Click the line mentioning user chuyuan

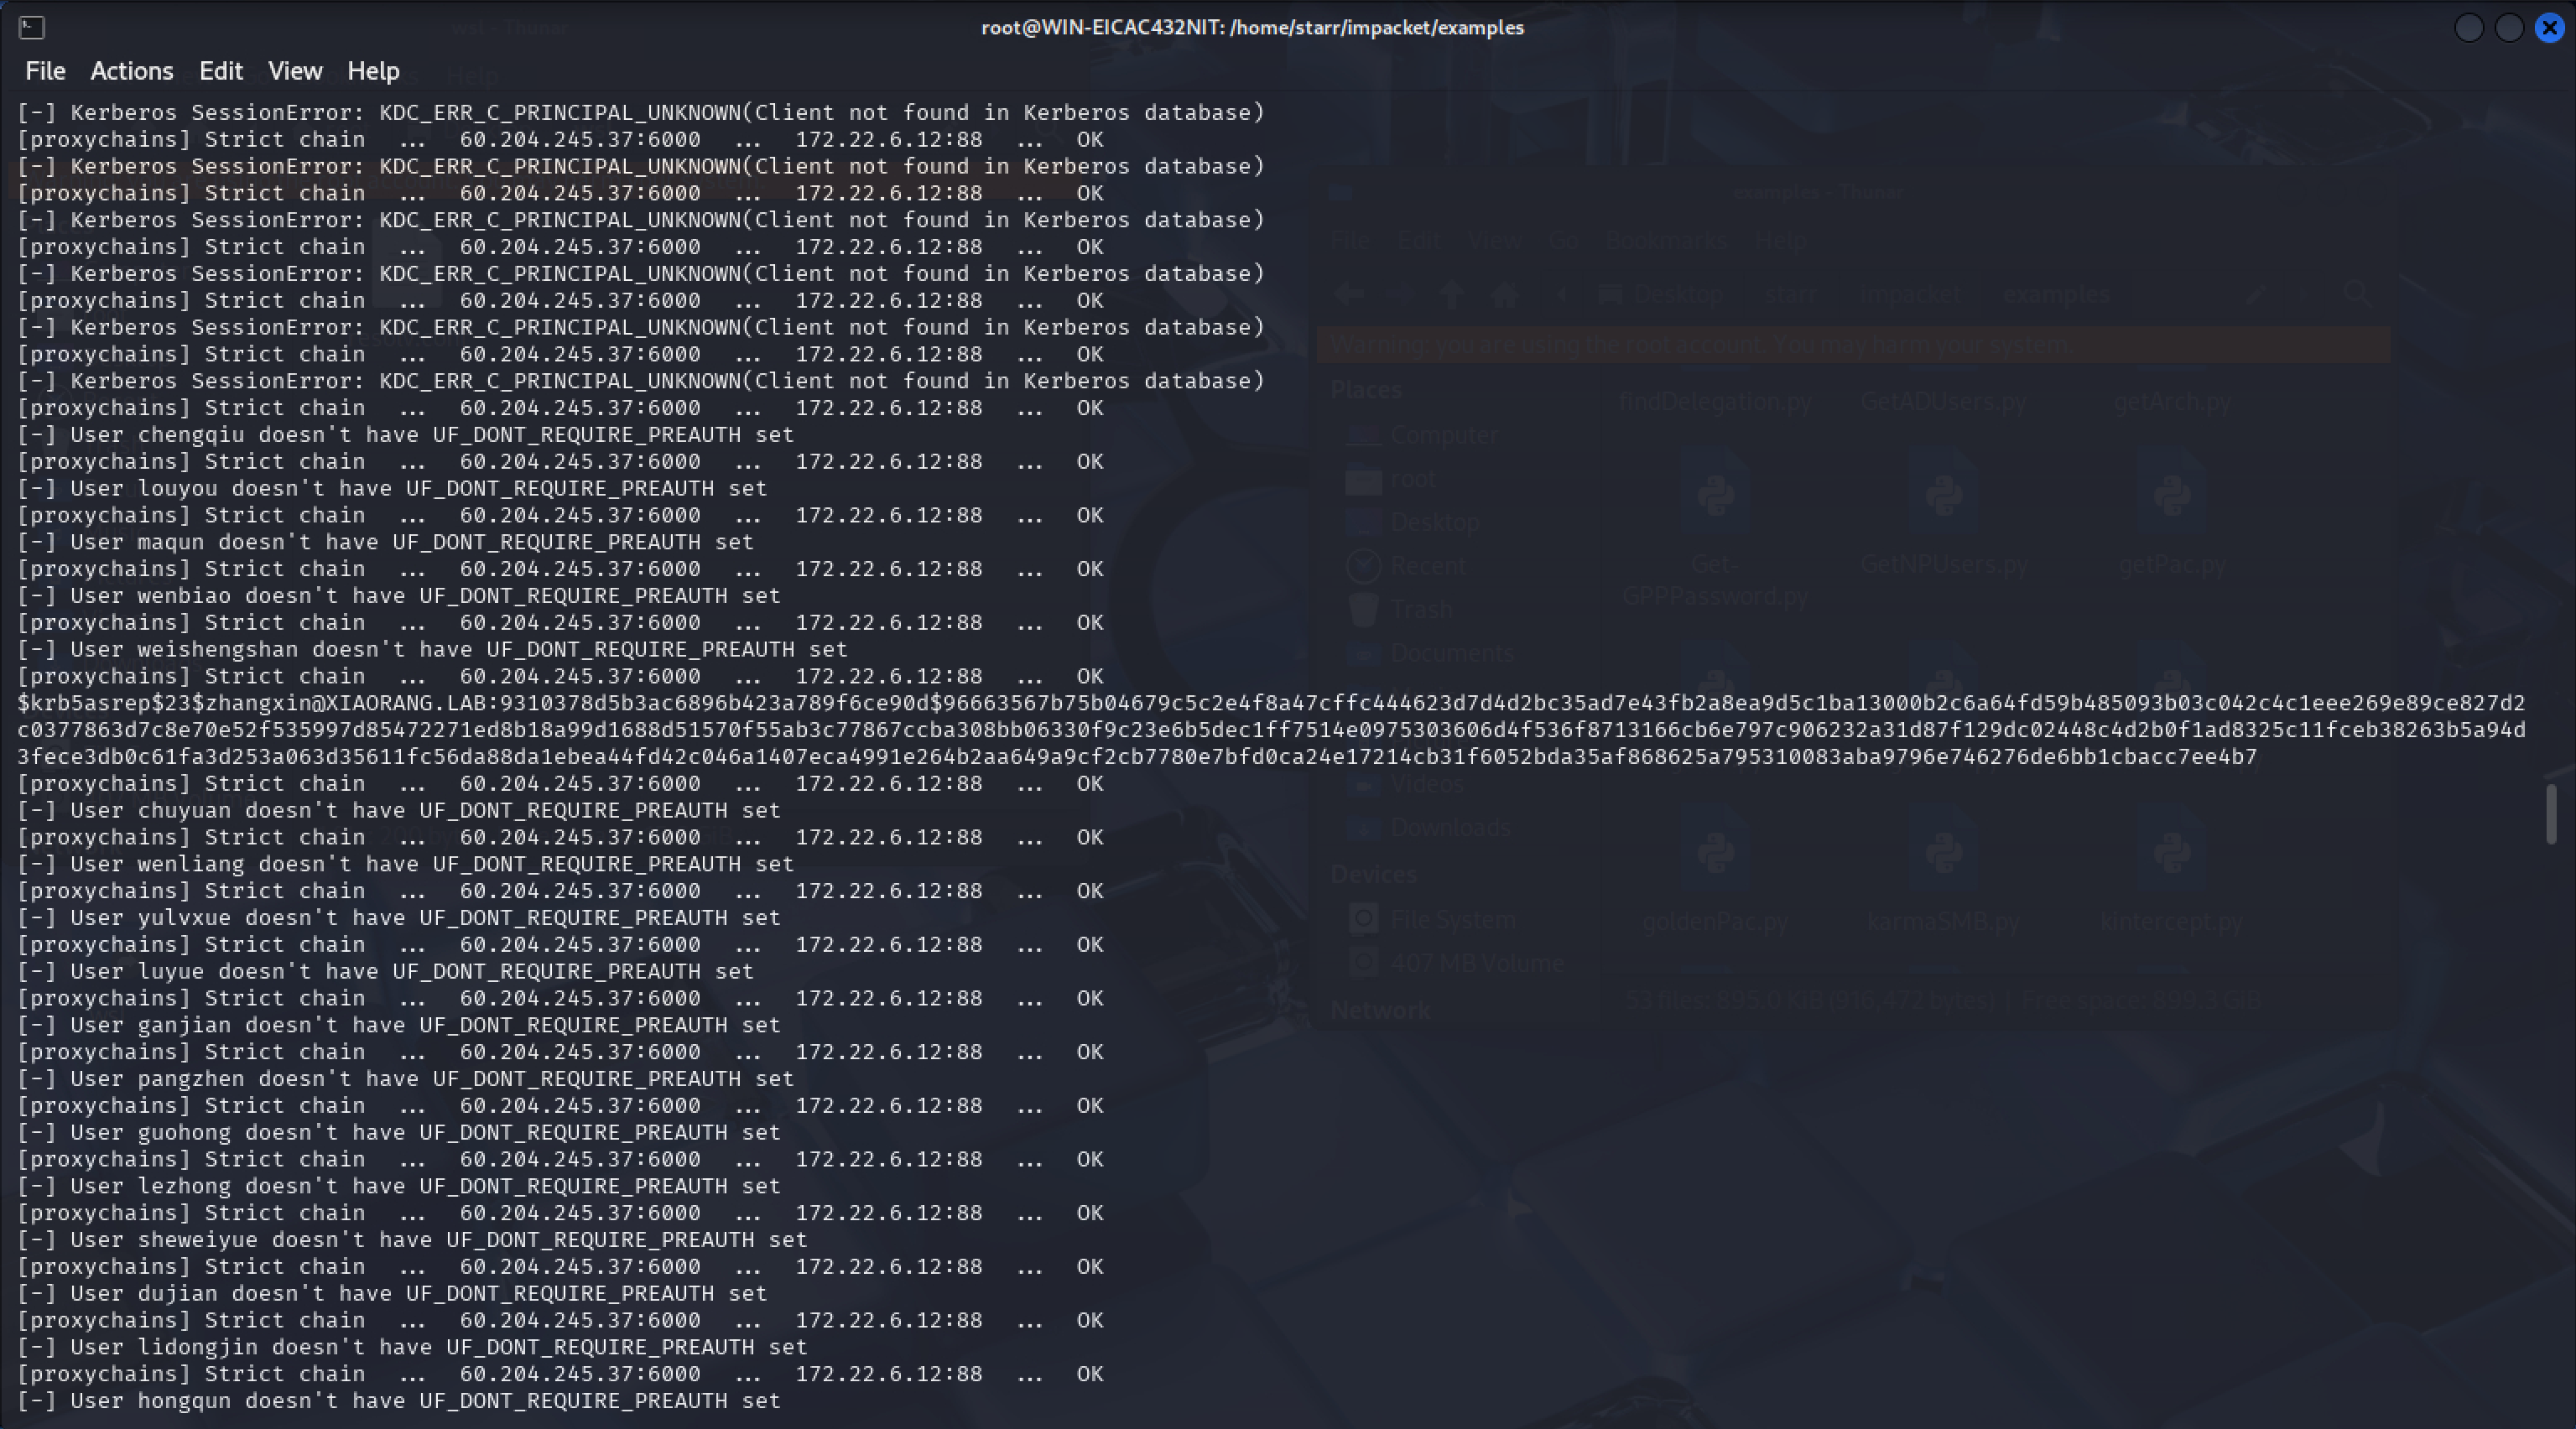click(399, 810)
